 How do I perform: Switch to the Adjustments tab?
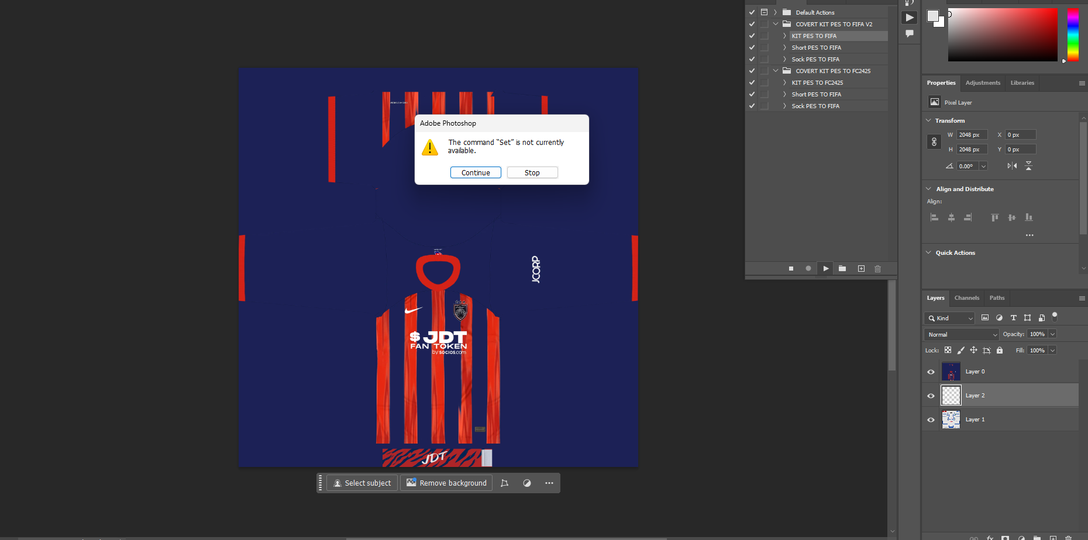(983, 83)
